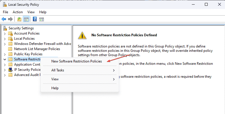Collapse the Software Restriction Policies node
The height and width of the screenshot is (114, 225).
tap(5, 59)
